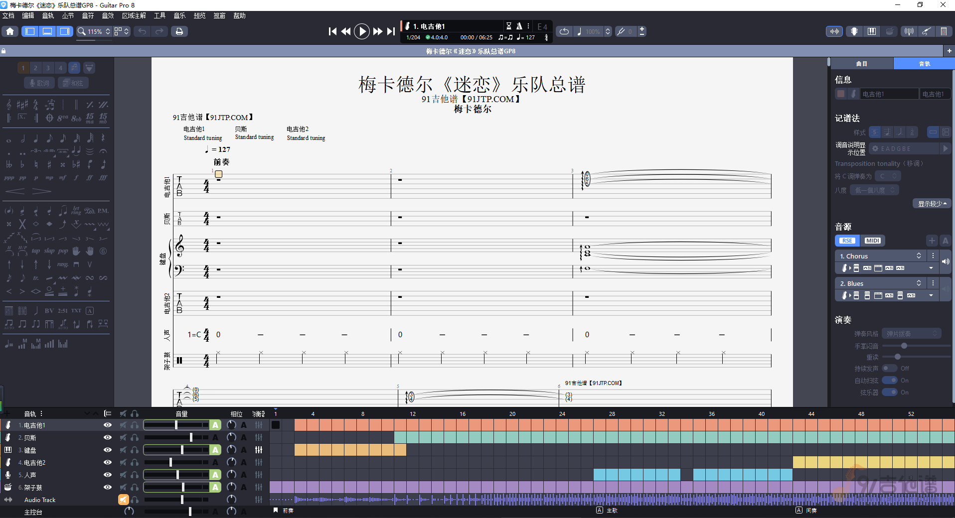Hide the 键盘 track with eye icon
This screenshot has height=518, width=955.
[107, 450]
